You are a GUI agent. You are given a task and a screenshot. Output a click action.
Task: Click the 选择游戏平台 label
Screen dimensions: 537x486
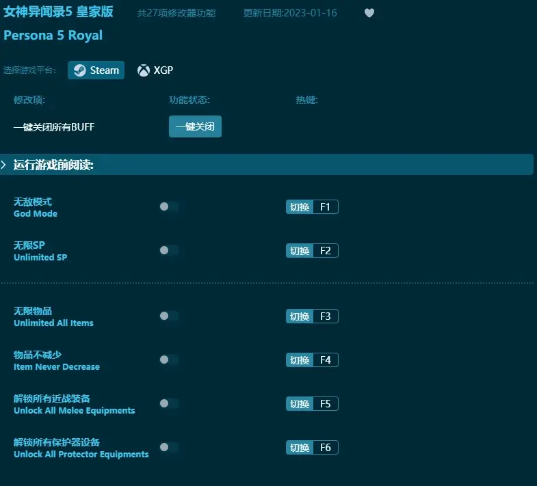point(30,70)
